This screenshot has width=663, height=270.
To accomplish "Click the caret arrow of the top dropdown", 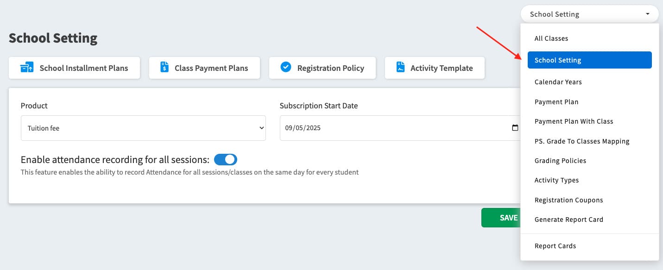I will [x=648, y=14].
